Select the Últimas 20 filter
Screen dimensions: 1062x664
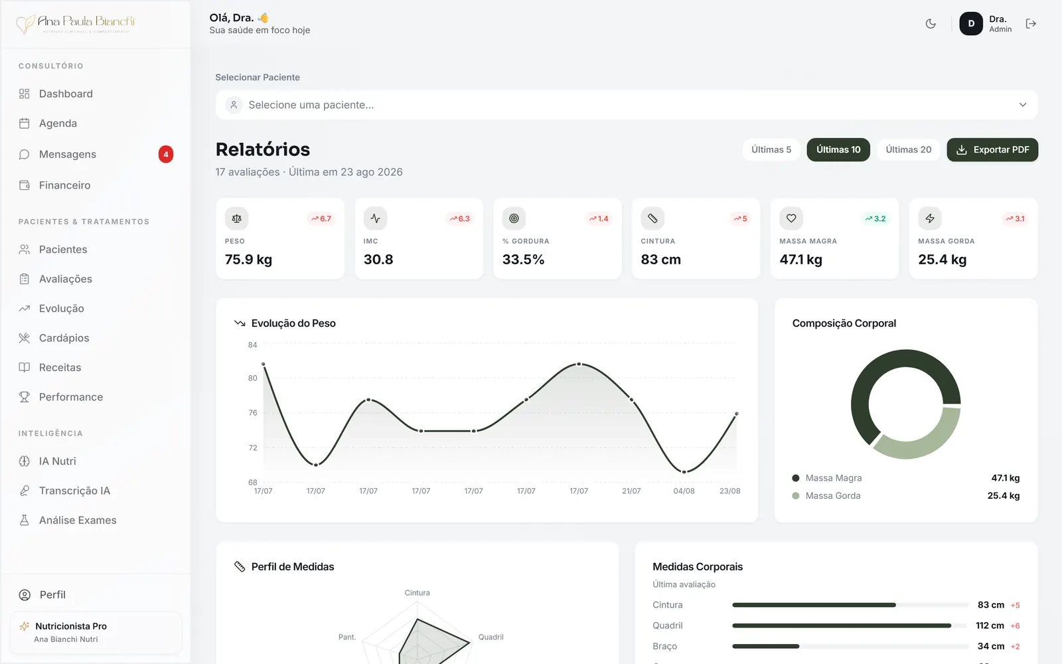pos(909,150)
